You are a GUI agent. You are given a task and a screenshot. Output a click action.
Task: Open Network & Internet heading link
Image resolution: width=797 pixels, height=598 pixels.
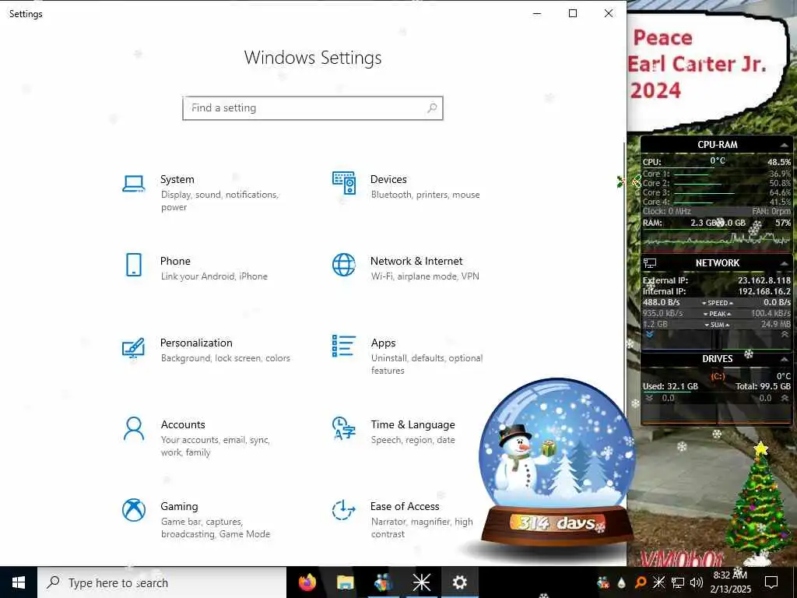tap(416, 261)
